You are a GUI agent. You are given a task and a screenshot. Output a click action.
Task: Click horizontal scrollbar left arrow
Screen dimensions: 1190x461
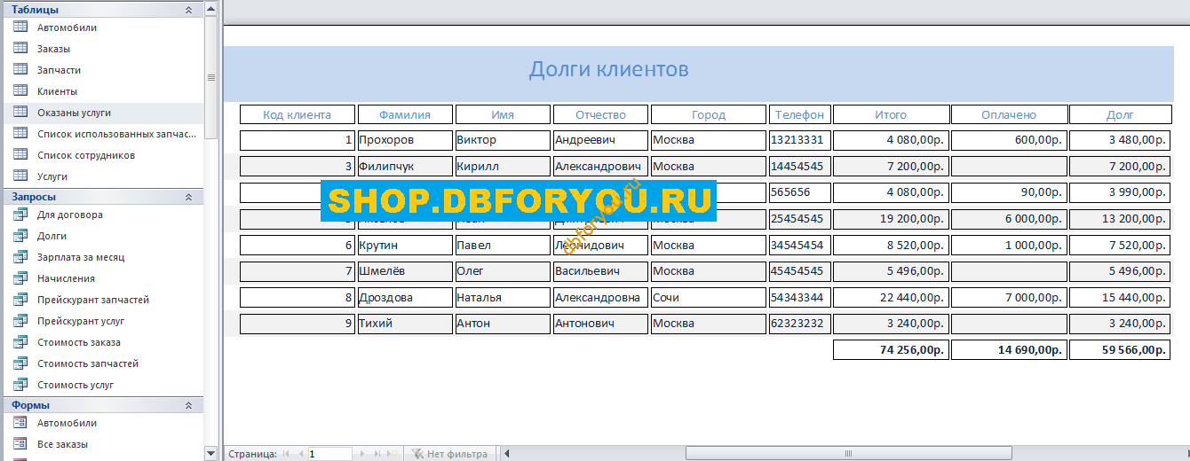(x=507, y=454)
